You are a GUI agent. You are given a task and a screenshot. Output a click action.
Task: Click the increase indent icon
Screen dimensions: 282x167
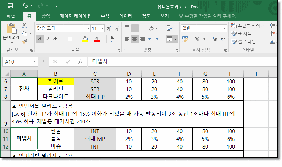[159, 39]
